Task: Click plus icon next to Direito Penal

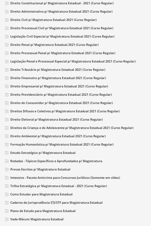Action: 7,45
